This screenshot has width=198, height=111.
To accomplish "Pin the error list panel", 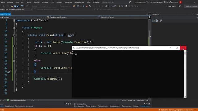I will click(147, 104).
